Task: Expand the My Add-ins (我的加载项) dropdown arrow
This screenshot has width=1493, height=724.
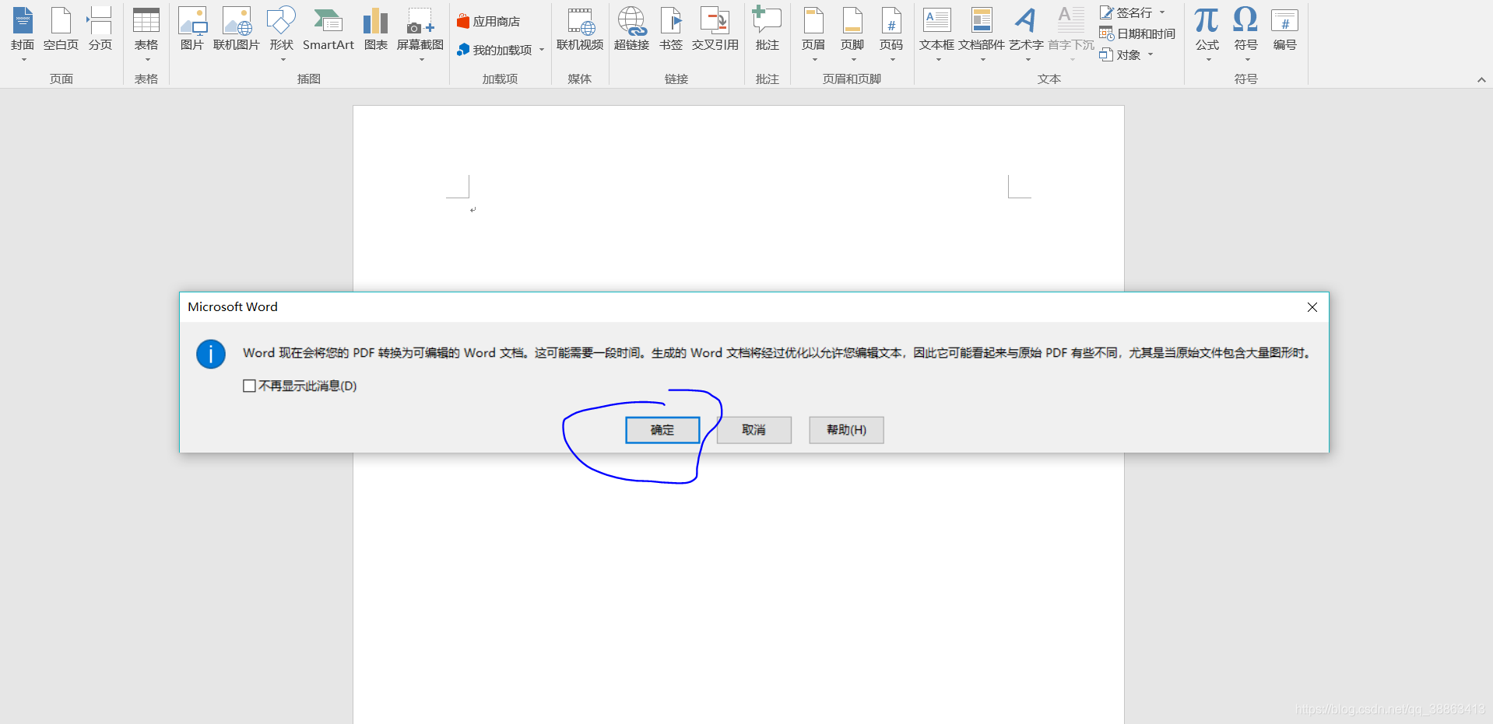Action: point(542,50)
